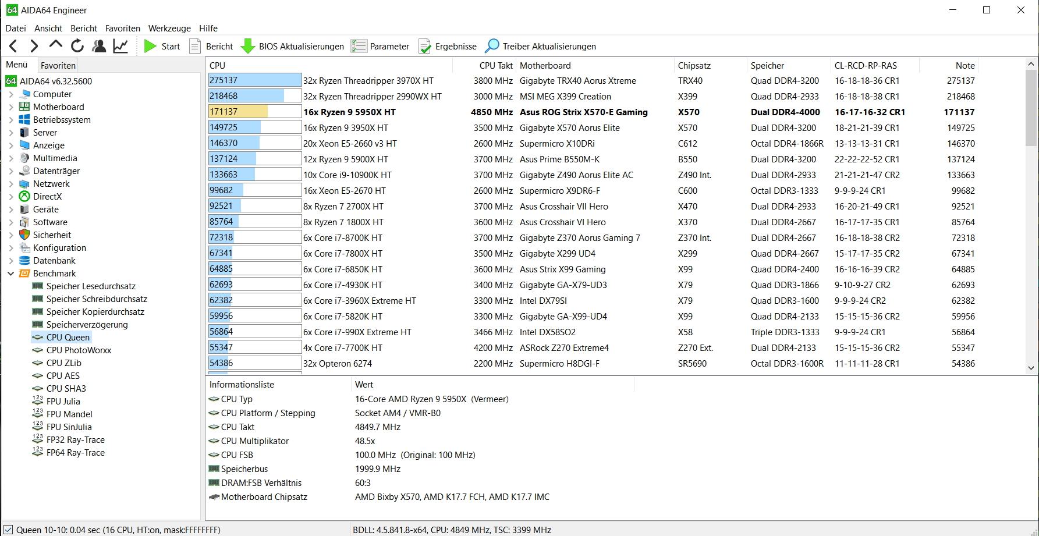Open the Hilfe menu
Screen dimensions: 1039x536
click(208, 28)
